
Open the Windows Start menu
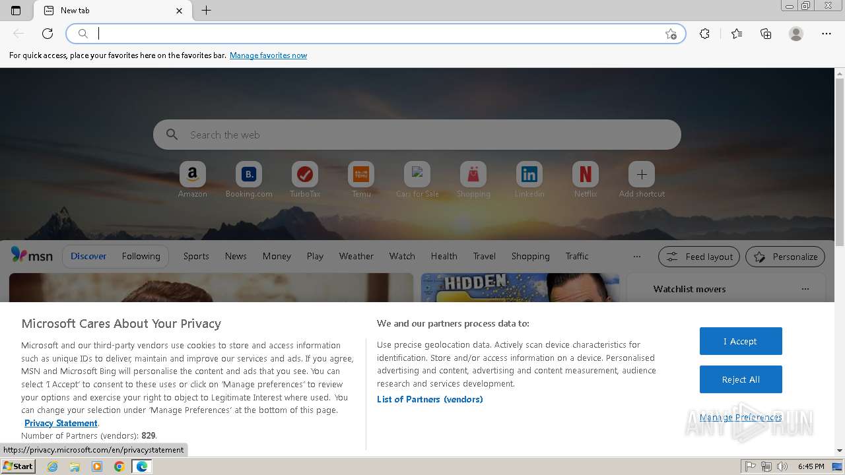[18, 466]
